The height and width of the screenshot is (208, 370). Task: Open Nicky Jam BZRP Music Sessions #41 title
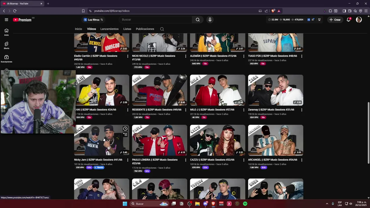click(98, 160)
